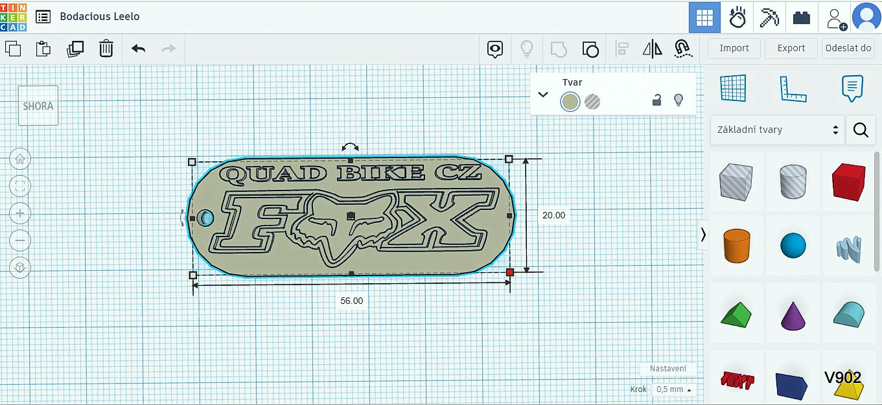The width and height of the screenshot is (882, 405).
Task: Click the Fit all in view icon
Action: tap(20, 186)
